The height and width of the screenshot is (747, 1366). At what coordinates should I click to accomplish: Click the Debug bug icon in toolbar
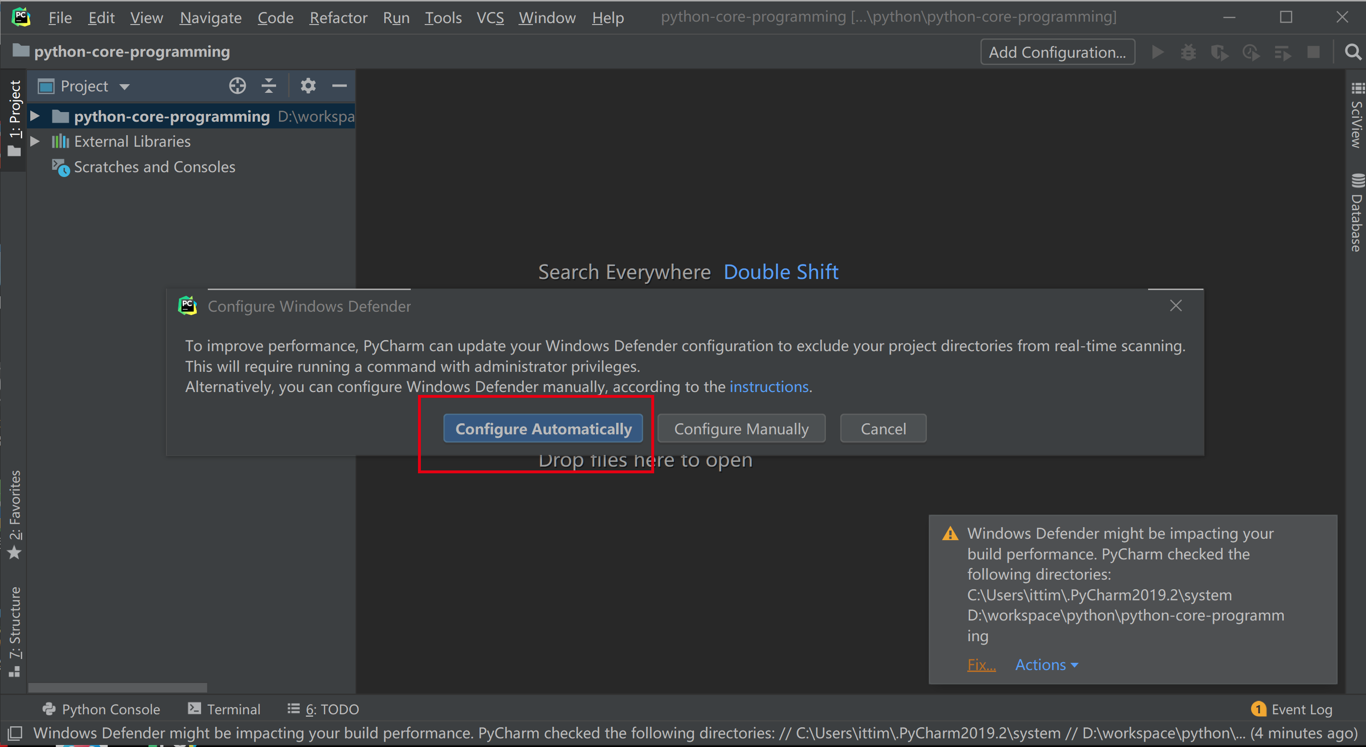pyautogui.click(x=1189, y=52)
